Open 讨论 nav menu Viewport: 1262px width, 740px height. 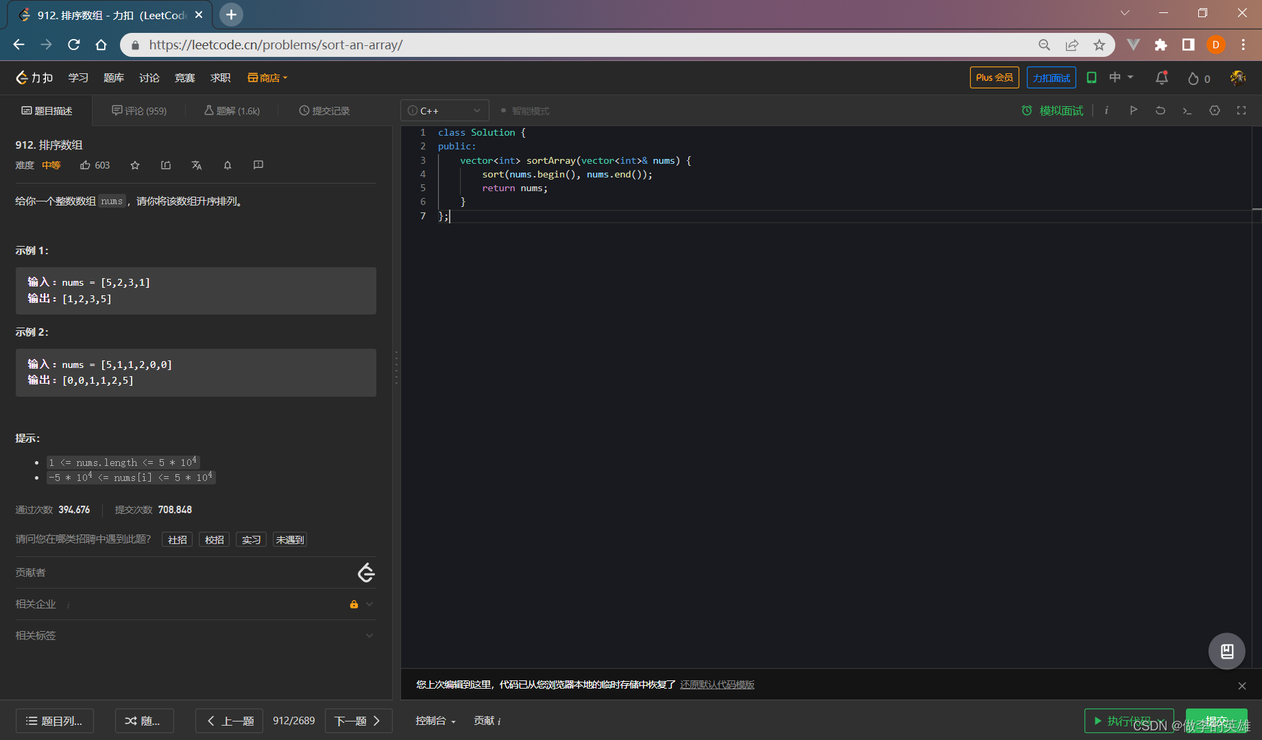click(149, 77)
